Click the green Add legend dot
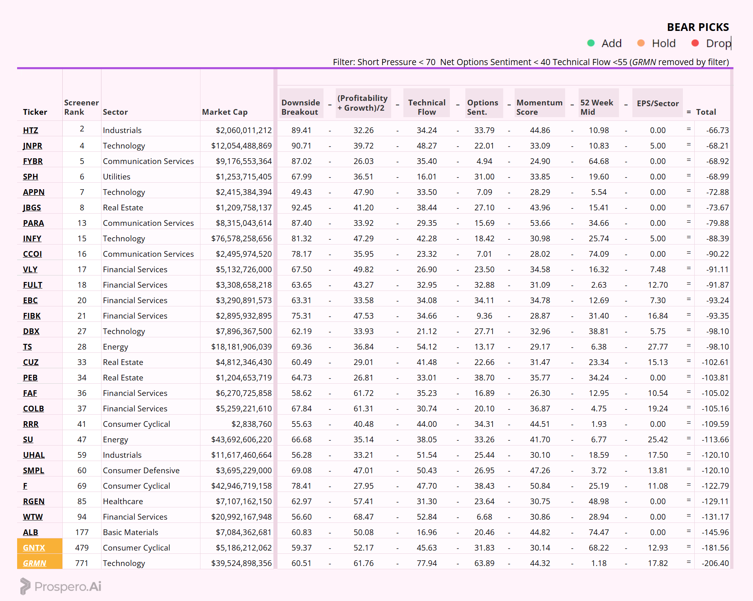 (591, 43)
